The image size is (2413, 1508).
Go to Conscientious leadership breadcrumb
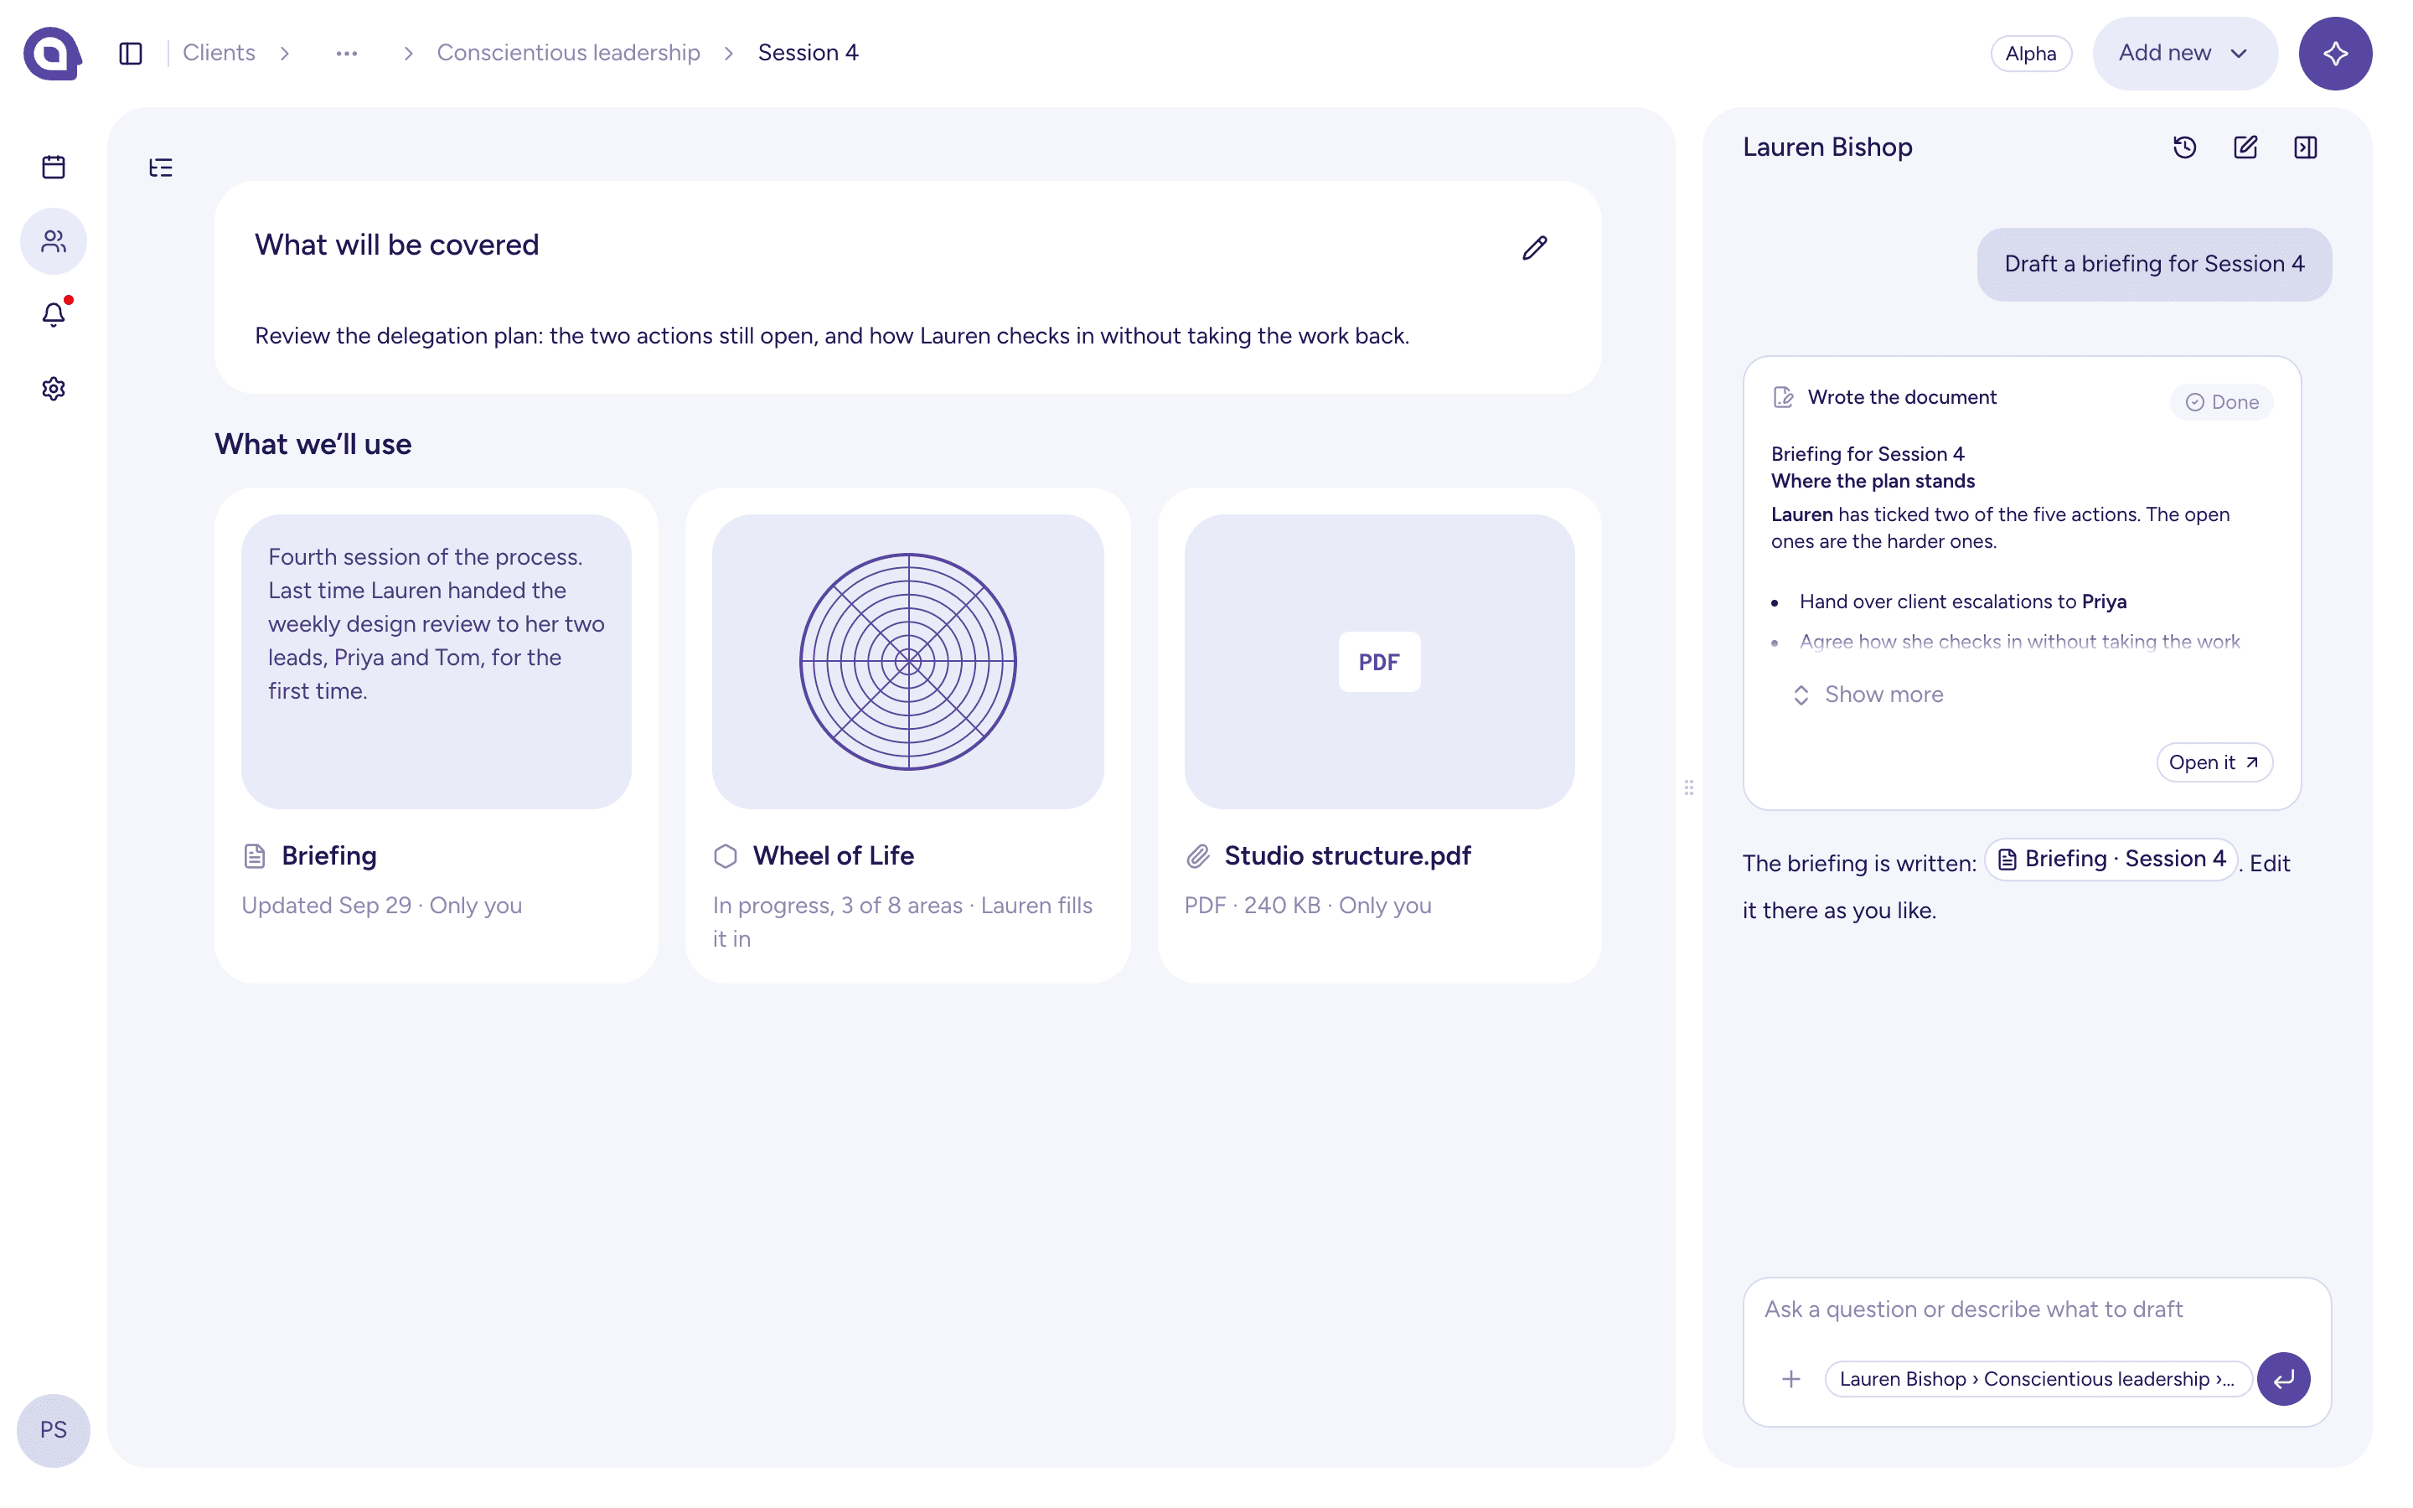click(568, 53)
